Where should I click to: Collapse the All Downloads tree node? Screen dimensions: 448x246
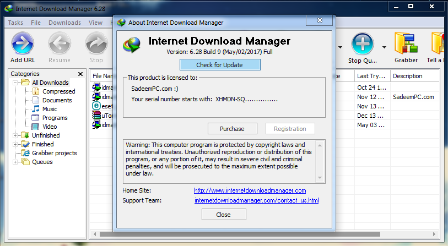pos(15,83)
